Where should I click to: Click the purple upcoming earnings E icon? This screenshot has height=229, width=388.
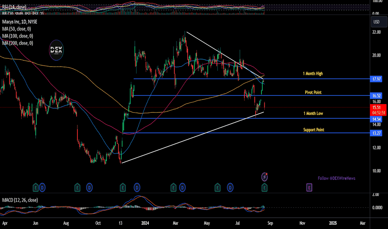coord(309,188)
